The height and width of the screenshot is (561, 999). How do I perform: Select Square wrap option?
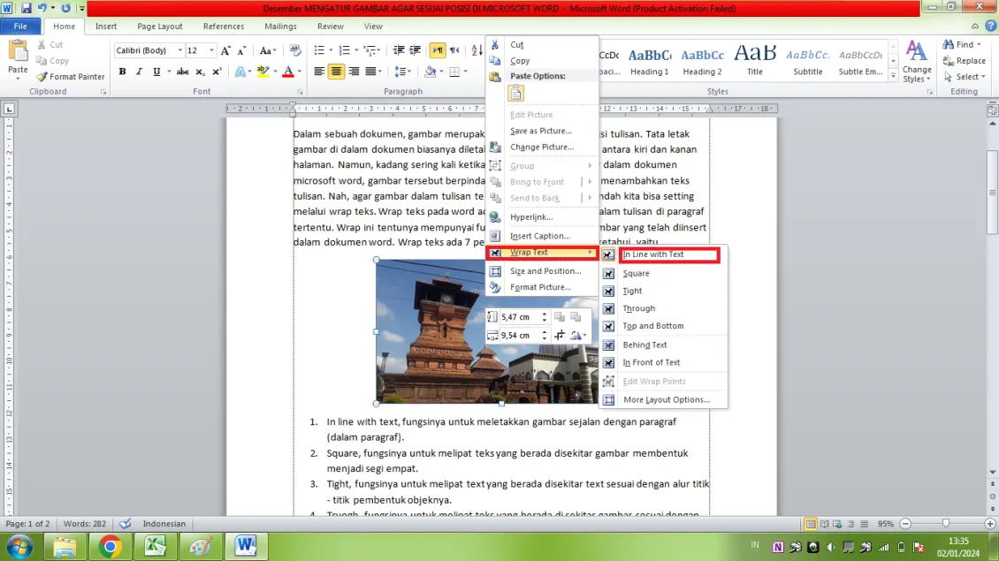664,273
